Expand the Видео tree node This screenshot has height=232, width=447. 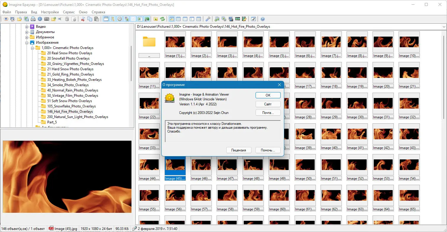pyautogui.click(x=27, y=27)
